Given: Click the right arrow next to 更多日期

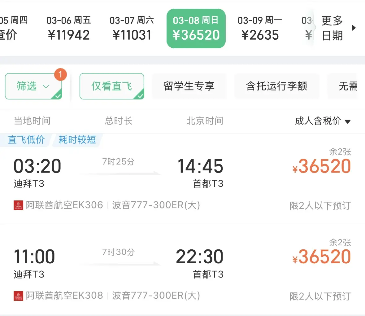Looking at the screenshot, I should click(x=354, y=27).
